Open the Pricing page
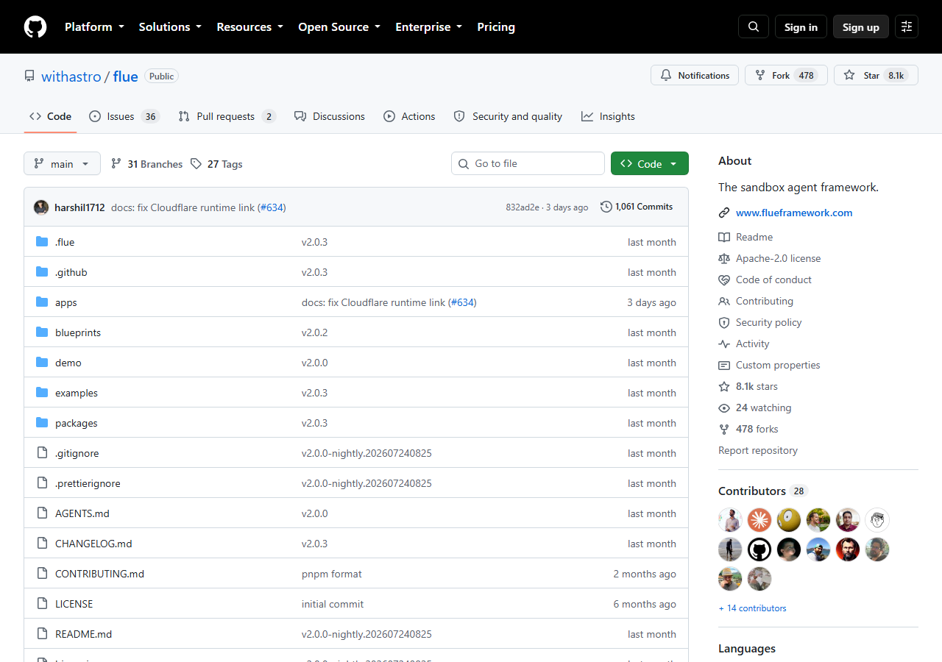The width and height of the screenshot is (942, 662). [496, 27]
